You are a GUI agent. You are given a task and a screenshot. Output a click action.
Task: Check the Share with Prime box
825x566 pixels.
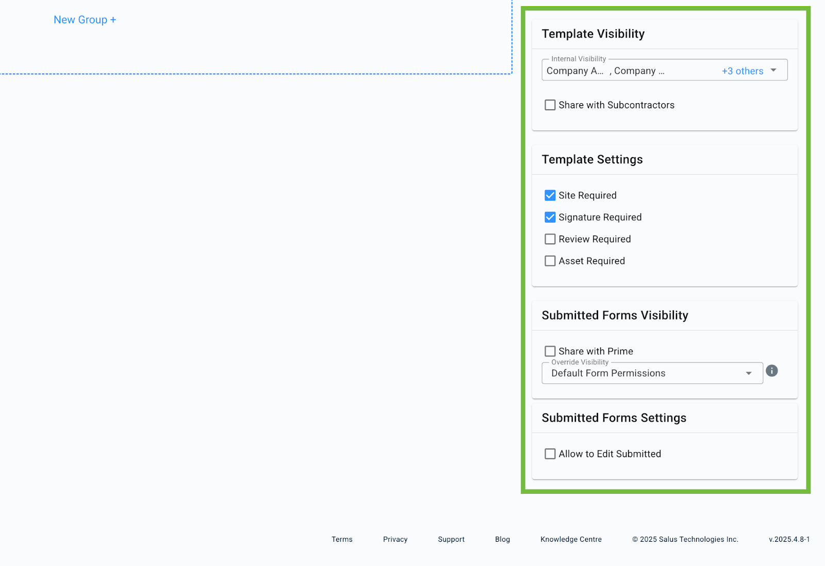550,351
